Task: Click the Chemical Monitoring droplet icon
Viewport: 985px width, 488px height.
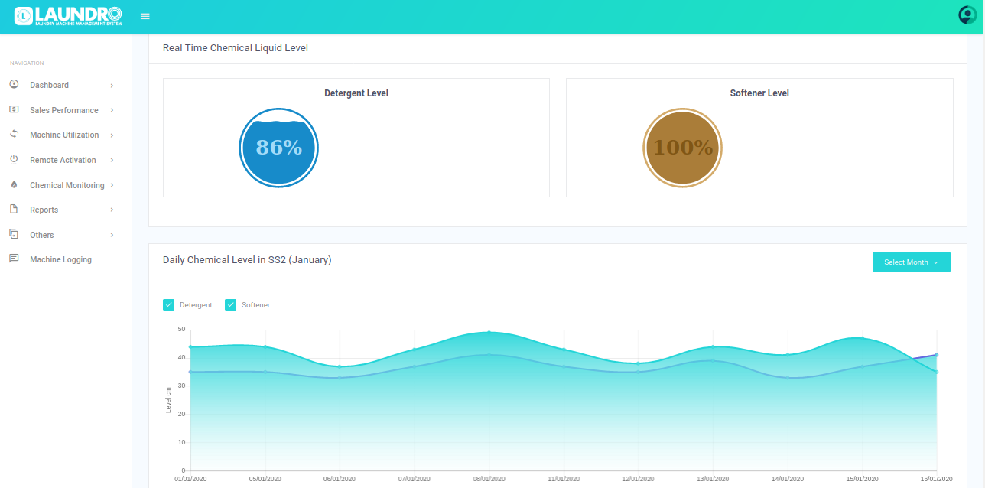Action: pyautogui.click(x=14, y=185)
